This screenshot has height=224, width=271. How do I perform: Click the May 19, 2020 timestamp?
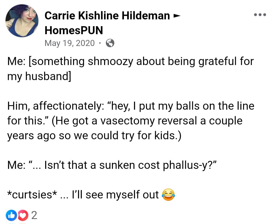[70, 43]
